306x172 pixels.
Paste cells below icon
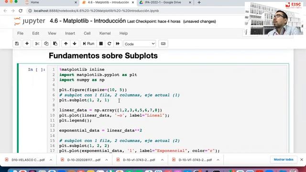[x=55, y=43]
